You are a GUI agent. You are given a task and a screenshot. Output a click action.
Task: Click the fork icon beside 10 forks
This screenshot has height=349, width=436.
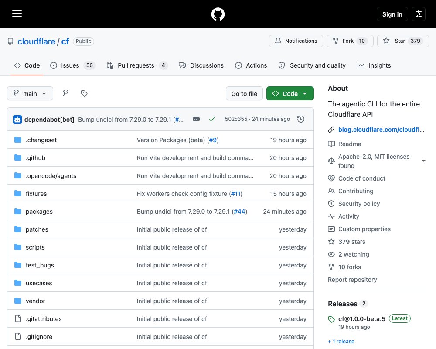click(331, 267)
